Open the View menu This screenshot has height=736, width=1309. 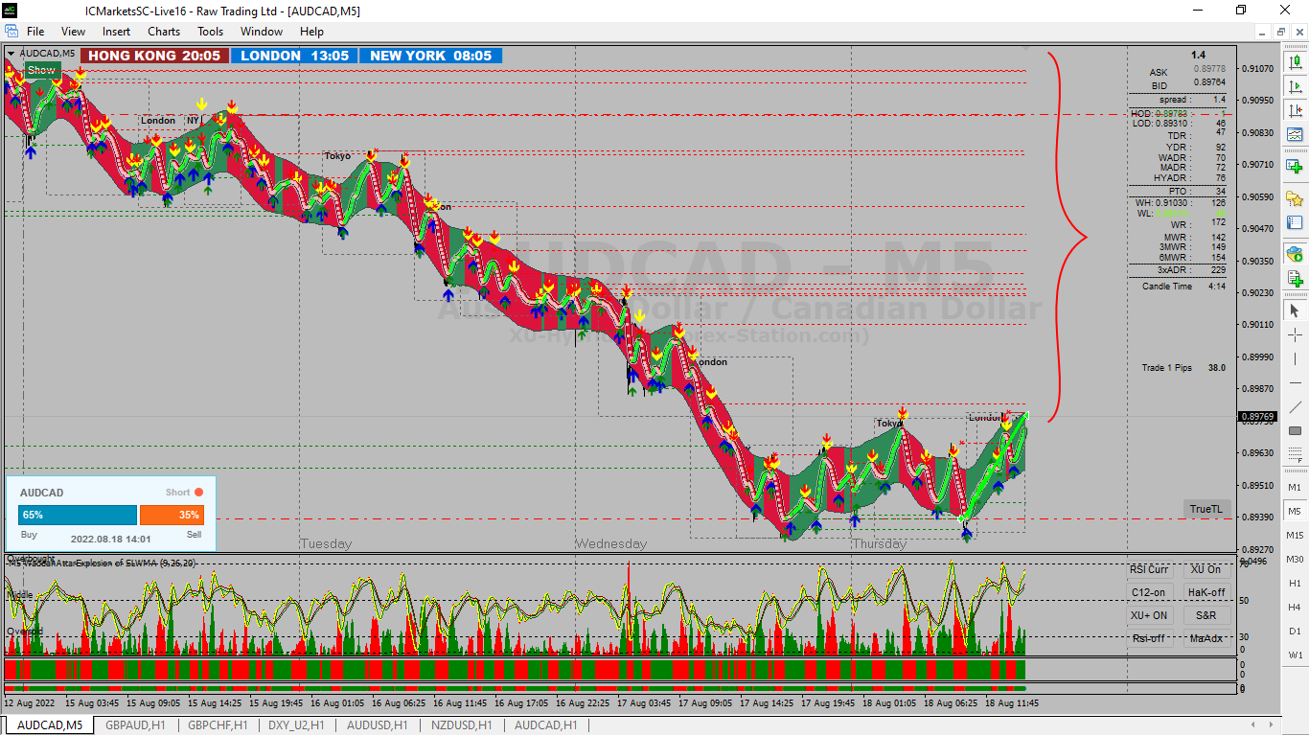tap(74, 32)
